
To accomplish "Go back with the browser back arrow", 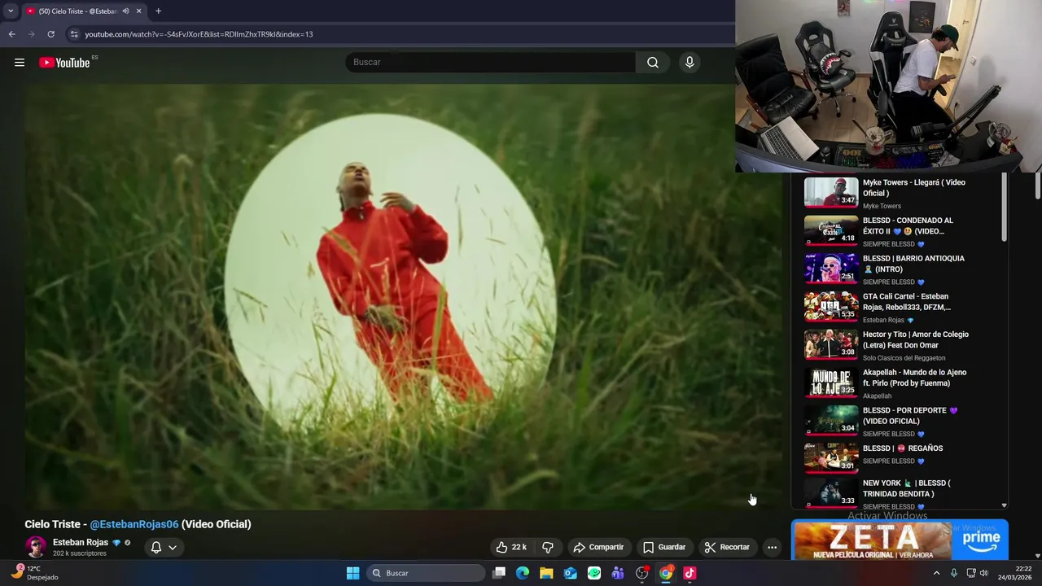I will pos(11,34).
